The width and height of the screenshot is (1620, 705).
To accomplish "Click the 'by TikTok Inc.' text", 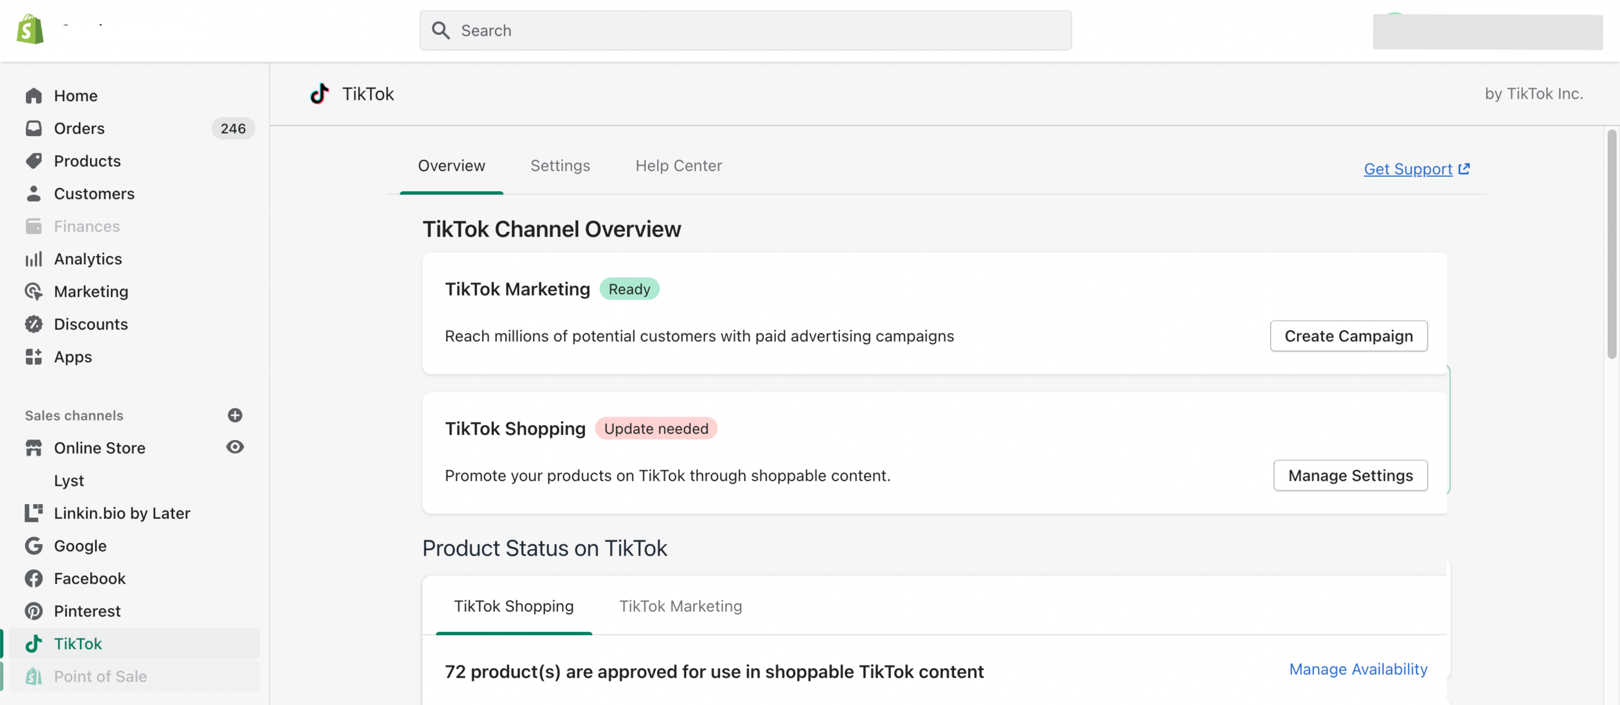I will coord(1534,93).
